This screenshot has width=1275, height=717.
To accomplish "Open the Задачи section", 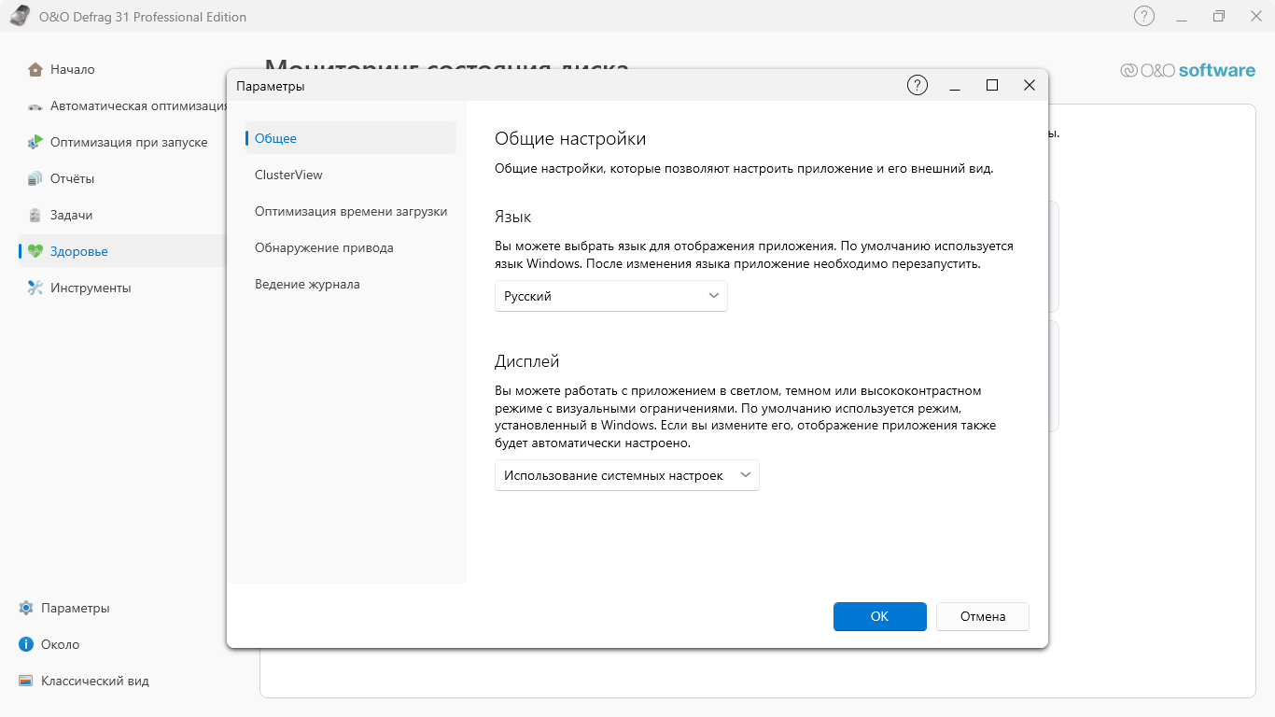I will pyautogui.click(x=122, y=215).
